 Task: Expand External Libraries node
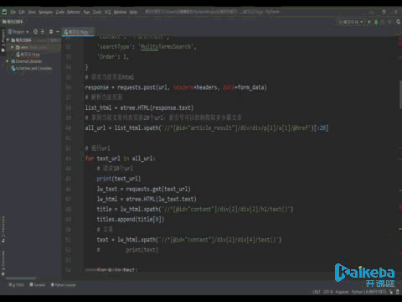[8, 61]
